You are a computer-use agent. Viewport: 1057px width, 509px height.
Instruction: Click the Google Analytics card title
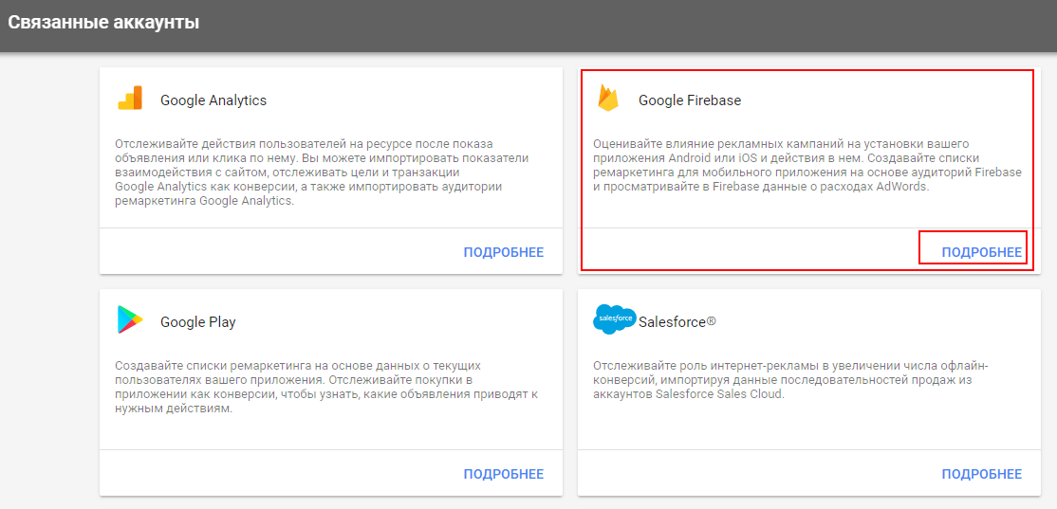pos(213,101)
